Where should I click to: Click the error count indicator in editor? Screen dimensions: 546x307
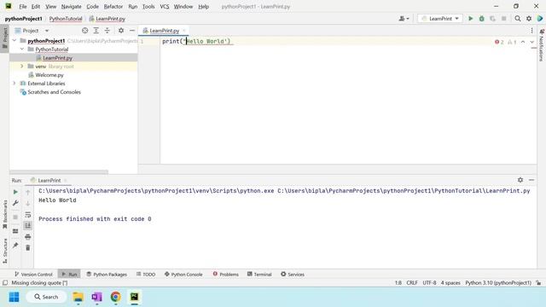pyautogui.click(x=499, y=42)
